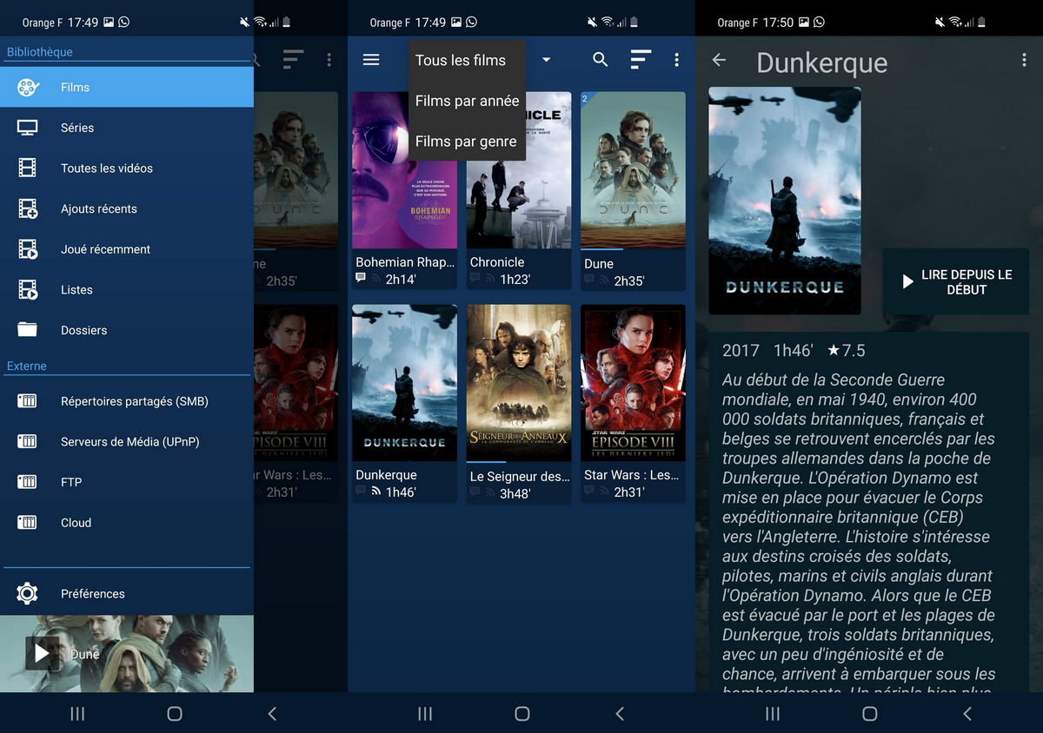Open Listes in the library drawer

[x=127, y=289]
